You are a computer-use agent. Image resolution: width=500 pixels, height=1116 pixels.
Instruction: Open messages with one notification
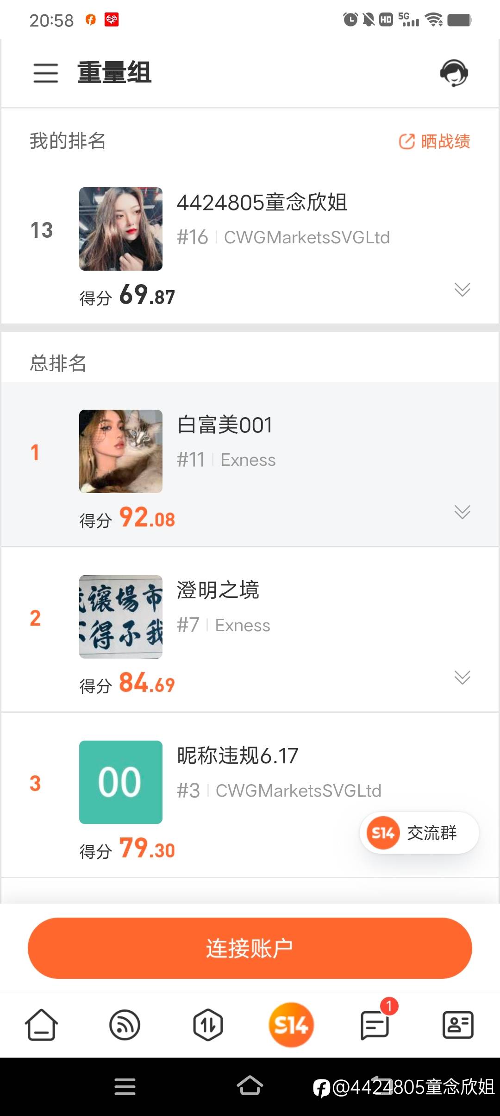click(375, 1025)
